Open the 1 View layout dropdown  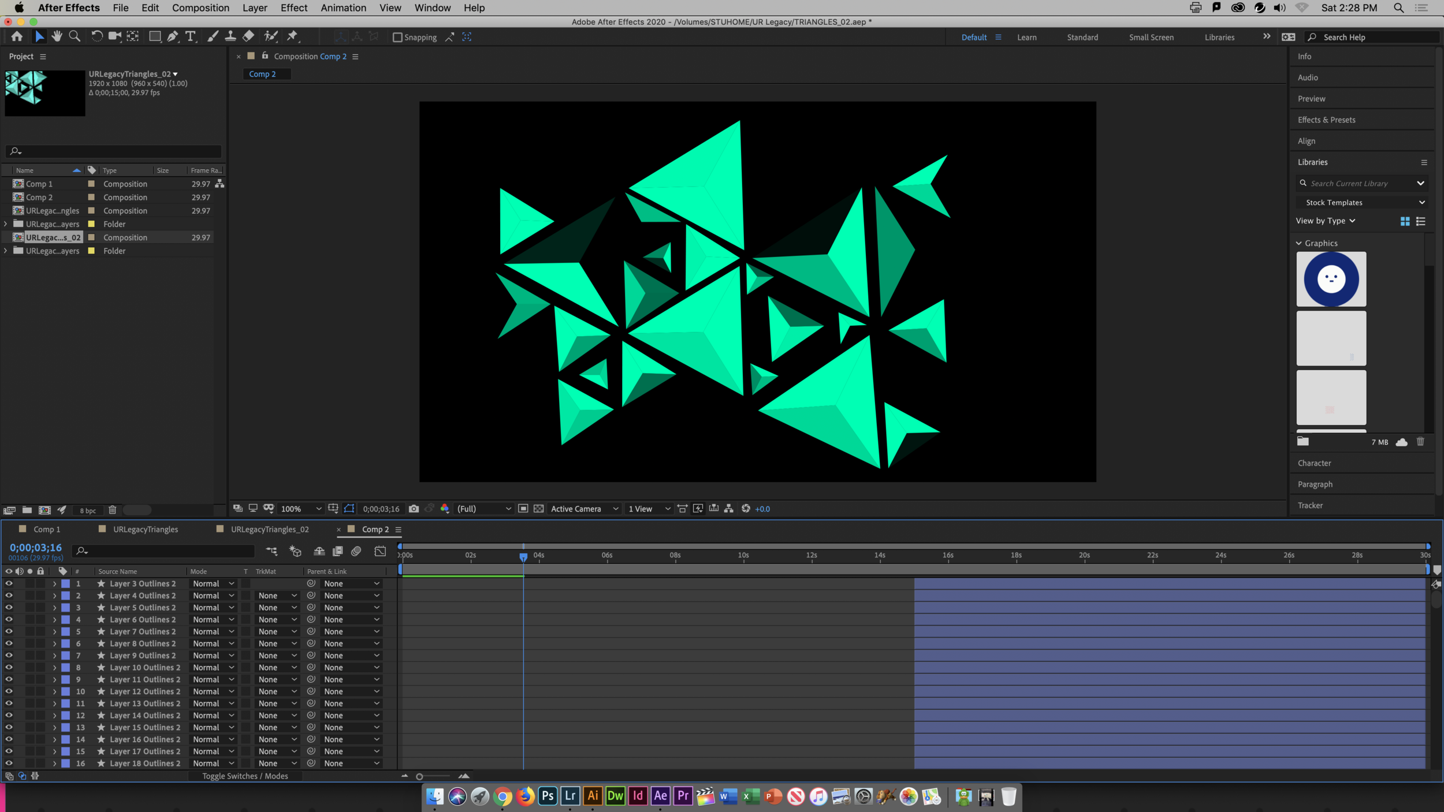point(649,509)
